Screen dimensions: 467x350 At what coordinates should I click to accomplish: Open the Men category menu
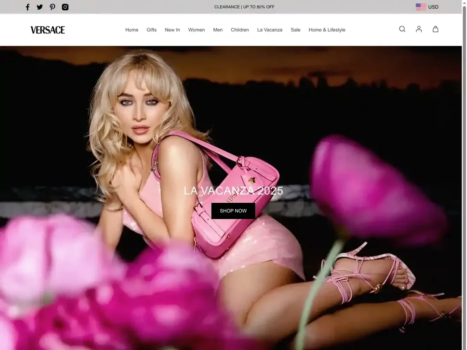click(x=218, y=30)
